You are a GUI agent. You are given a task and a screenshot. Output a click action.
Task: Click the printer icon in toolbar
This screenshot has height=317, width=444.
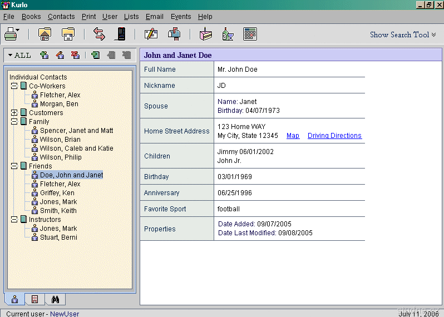pyautogui.click(x=11, y=34)
